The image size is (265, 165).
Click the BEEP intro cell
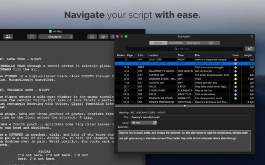tap(141, 67)
